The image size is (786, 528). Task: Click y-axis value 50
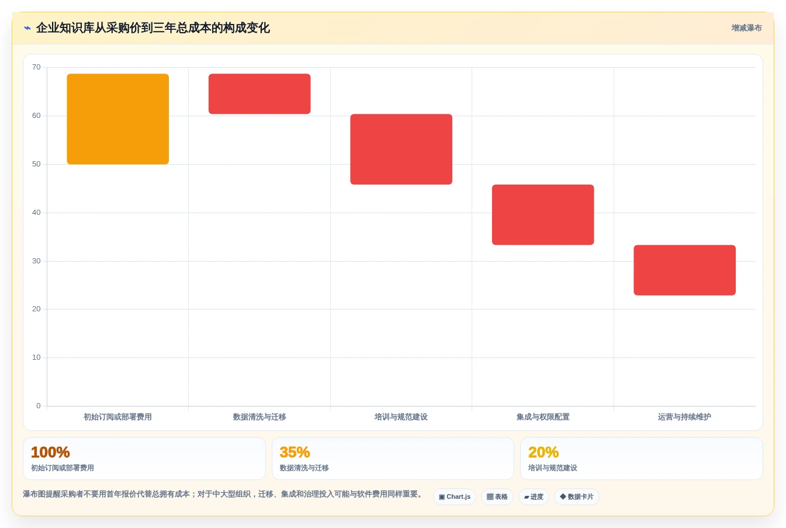pos(36,164)
